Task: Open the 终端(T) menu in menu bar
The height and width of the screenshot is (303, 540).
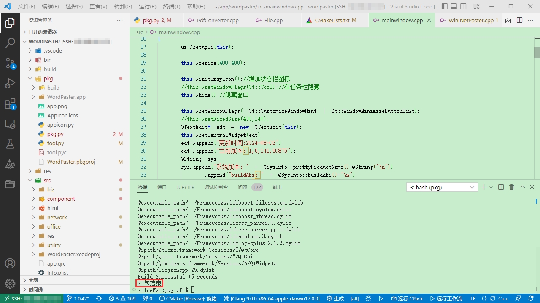Action: click(172, 7)
